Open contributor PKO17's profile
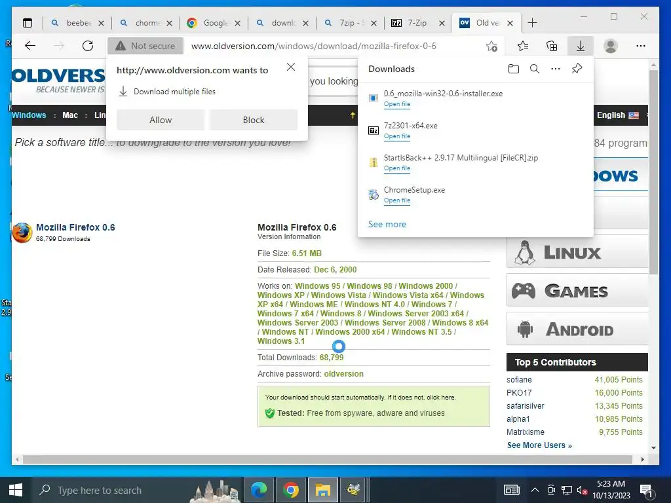Image resolution: width=671 pixels, height=503 pixels. point(519,393)
